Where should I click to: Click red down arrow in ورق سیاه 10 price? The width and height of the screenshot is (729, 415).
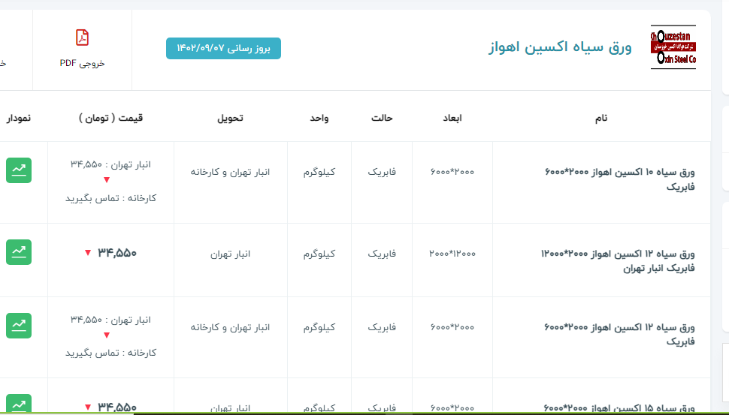(107, 180)
